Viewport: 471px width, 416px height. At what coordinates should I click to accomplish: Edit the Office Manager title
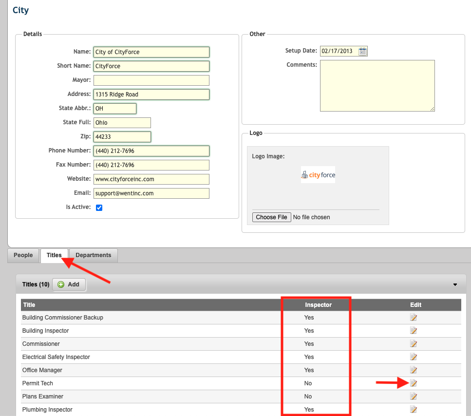pos(414,370)
